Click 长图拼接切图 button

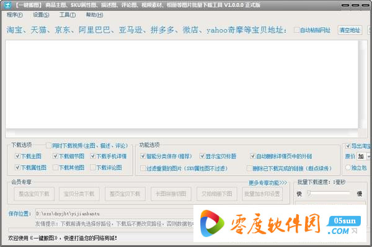pyautogui.click(x=171, y=194)
